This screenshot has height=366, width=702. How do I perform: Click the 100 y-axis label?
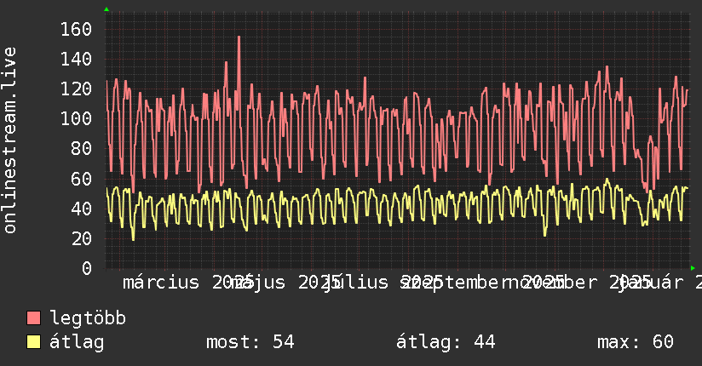76,119
